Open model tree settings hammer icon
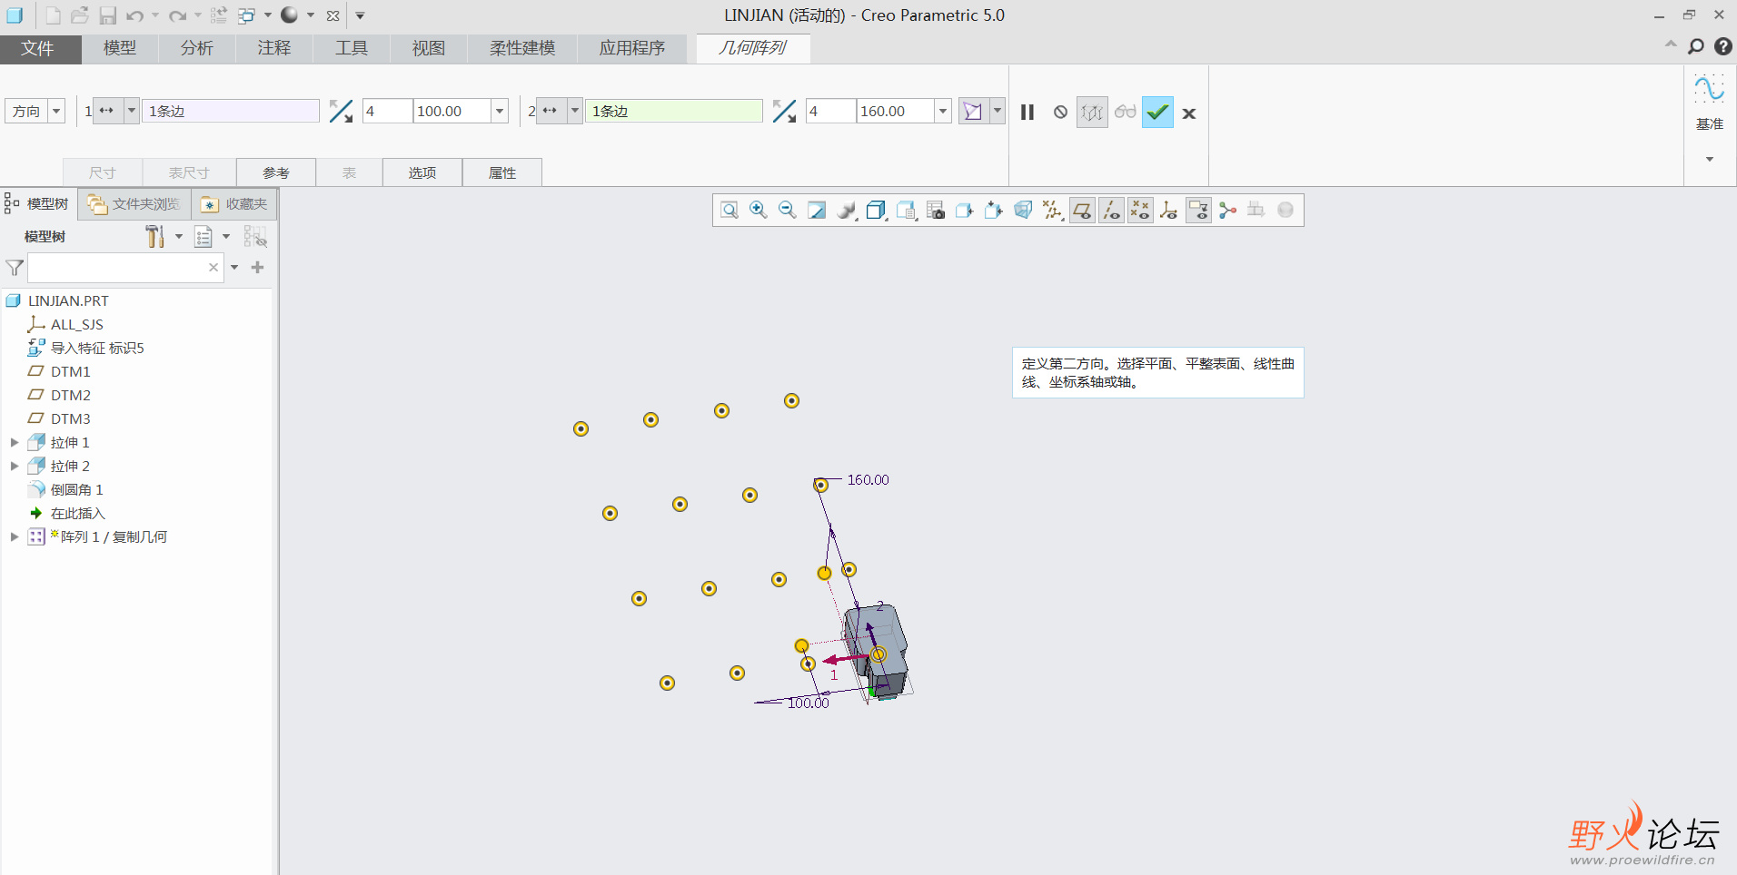The image size is (1737, 875). click(x=155, y=237)
